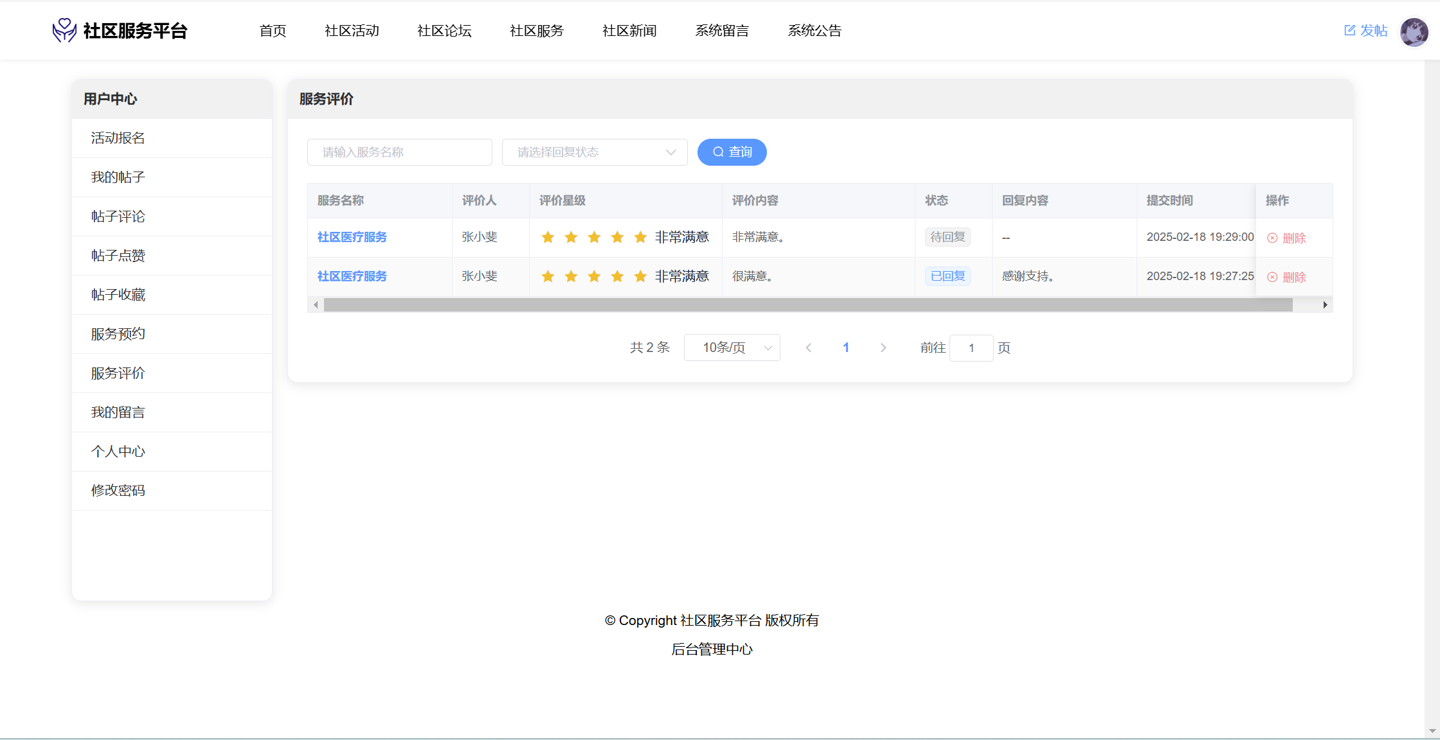
Task: Open the 10条/页 page size selector
Action: pyautogui.click(x=732, y=348)
